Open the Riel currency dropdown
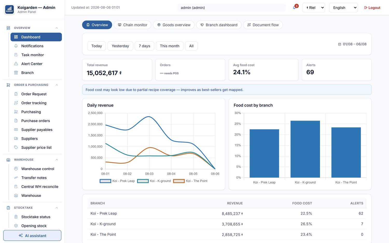Screen dimensions: 389x243 (314, 8)
